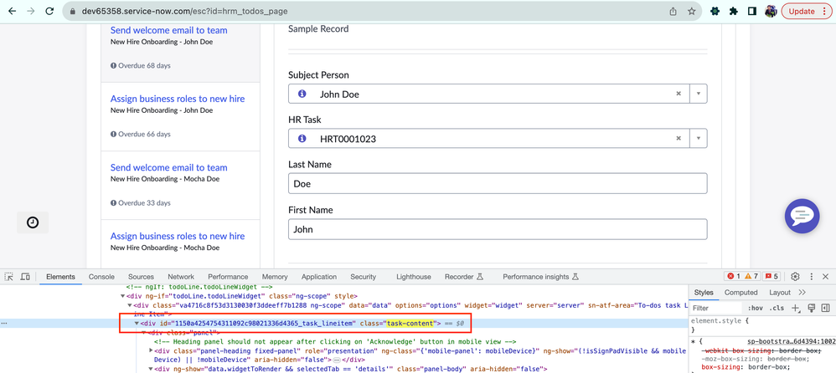Screen dimensions: 836x373
Task: Collapse the task-content div node
Action: point(137,323)
